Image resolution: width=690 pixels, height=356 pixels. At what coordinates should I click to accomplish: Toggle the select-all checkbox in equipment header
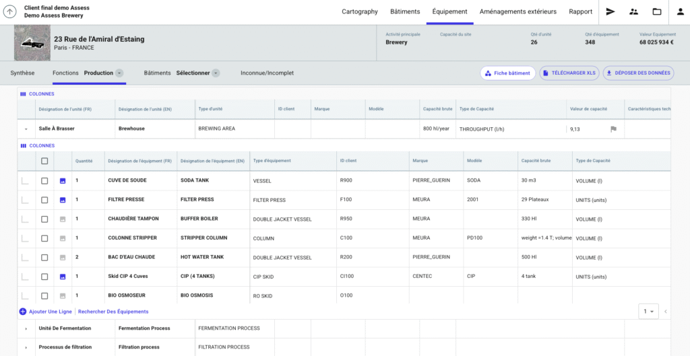coord(44,161)
